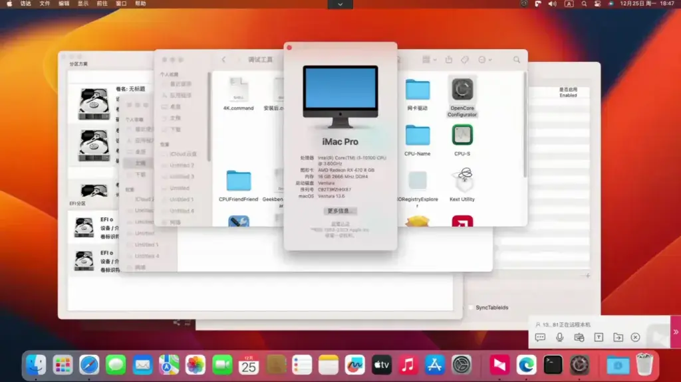Click the Finder tag toolbar icon
Image resolution: width=681 pixels, height=382 pixels.
coord(465,60)
